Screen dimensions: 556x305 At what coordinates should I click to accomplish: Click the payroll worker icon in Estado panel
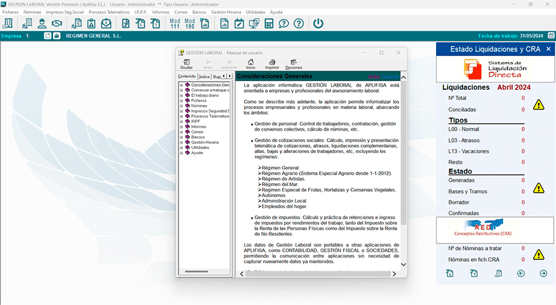[x=498, y=274]
